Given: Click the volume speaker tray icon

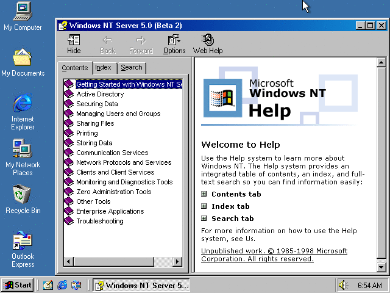Looking at the screenshot, I should click(x=343, y=285).
